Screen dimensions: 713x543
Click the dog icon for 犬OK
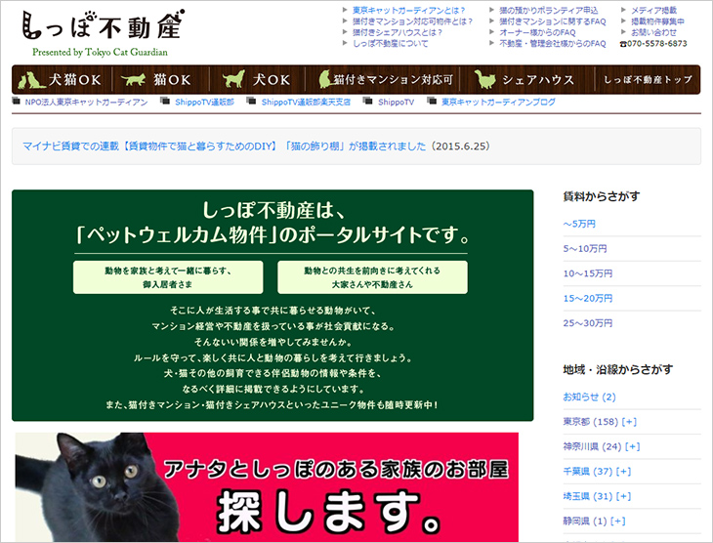[x=233, y=79]
